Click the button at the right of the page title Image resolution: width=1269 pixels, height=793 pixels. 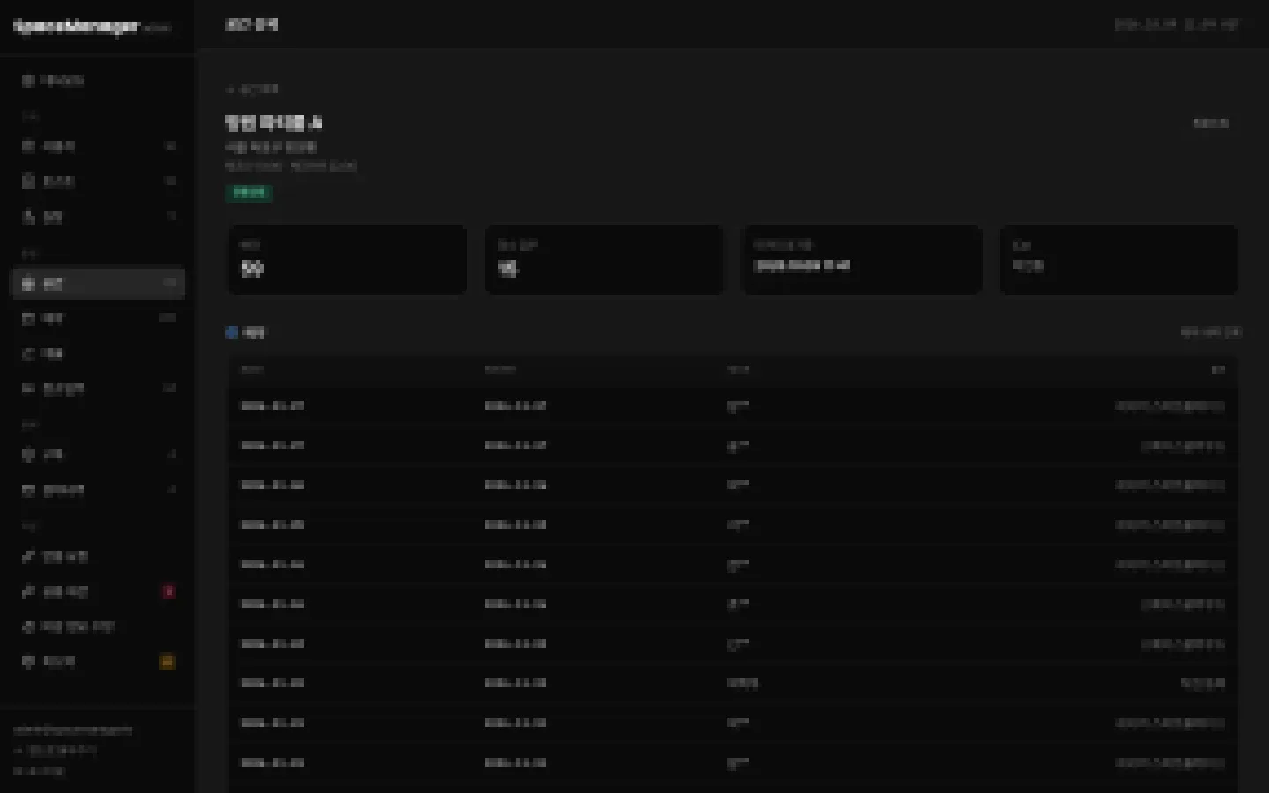pyautogui.click(x=1211, y=123)
